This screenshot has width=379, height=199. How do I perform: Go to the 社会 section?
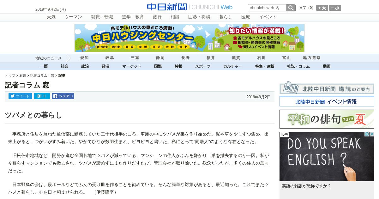point(64,66)
